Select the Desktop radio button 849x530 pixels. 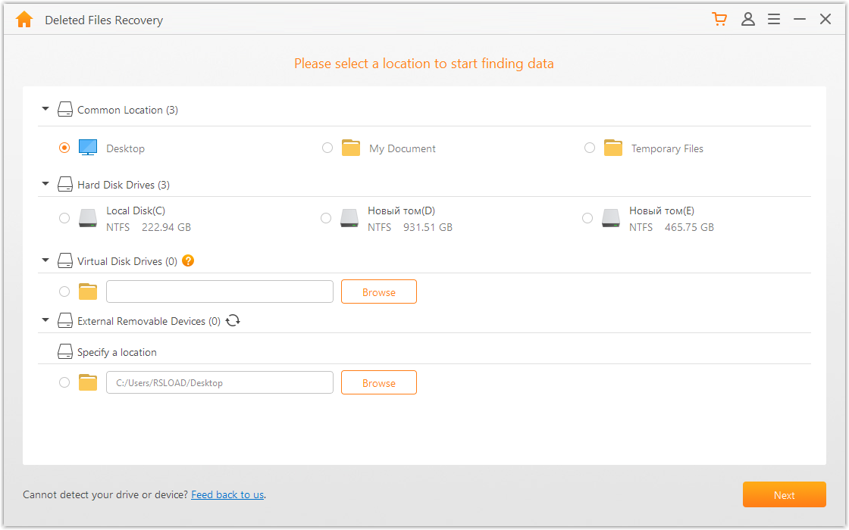64,148
